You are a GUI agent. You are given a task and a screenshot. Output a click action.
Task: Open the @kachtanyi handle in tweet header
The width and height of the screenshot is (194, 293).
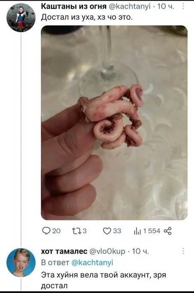tap(129, 7)
